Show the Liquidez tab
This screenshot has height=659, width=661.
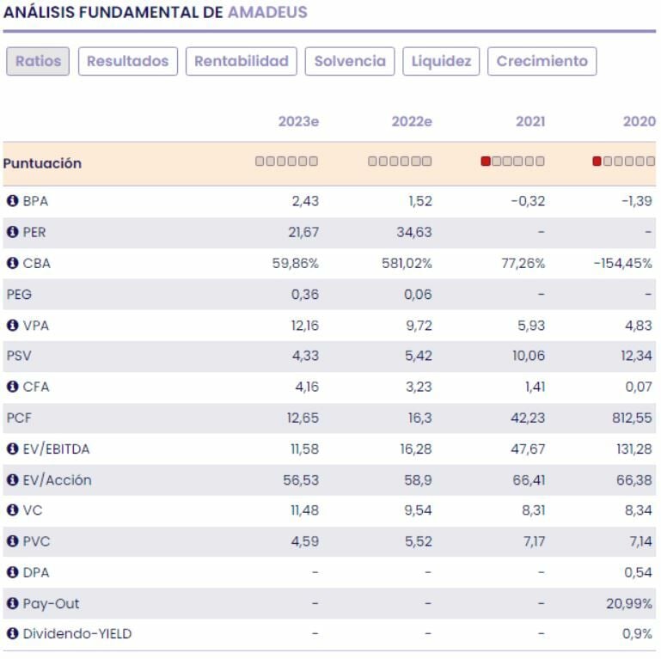441,61
